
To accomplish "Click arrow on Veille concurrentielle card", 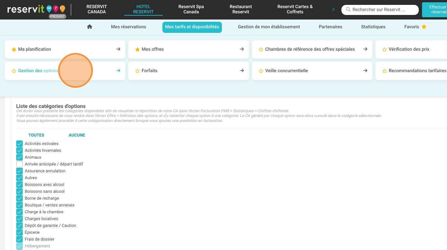I will tap(365, 71).
